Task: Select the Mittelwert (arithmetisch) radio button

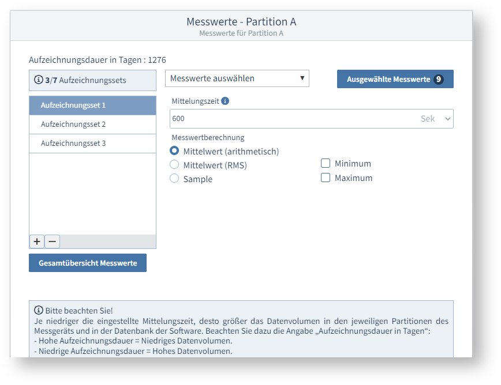Action: (174, 151)
